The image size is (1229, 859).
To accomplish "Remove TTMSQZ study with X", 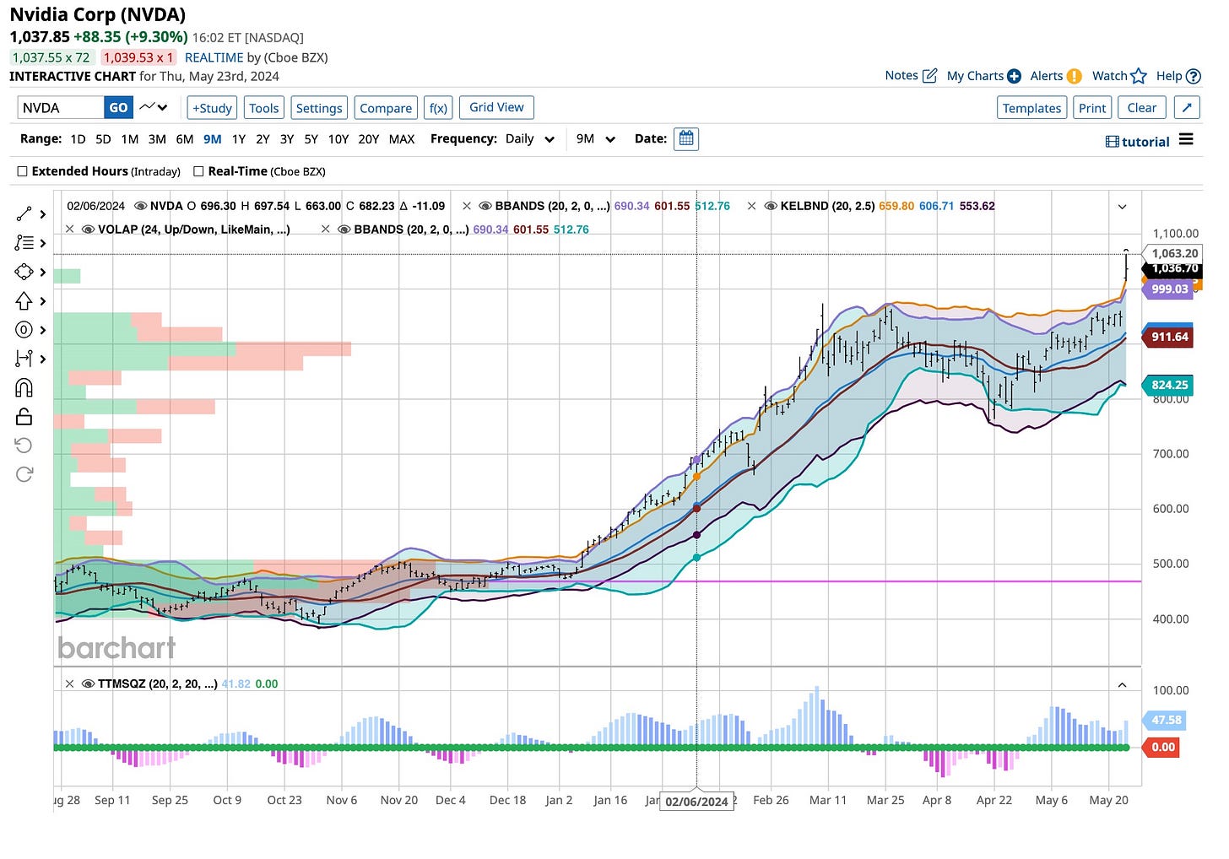I will tap(69, 684).
